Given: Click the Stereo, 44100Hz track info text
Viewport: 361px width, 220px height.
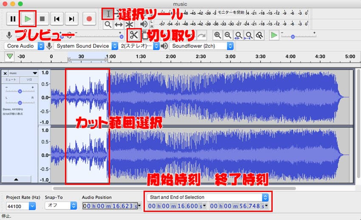Looking at the screenshot, I should (x=13, y=109).
